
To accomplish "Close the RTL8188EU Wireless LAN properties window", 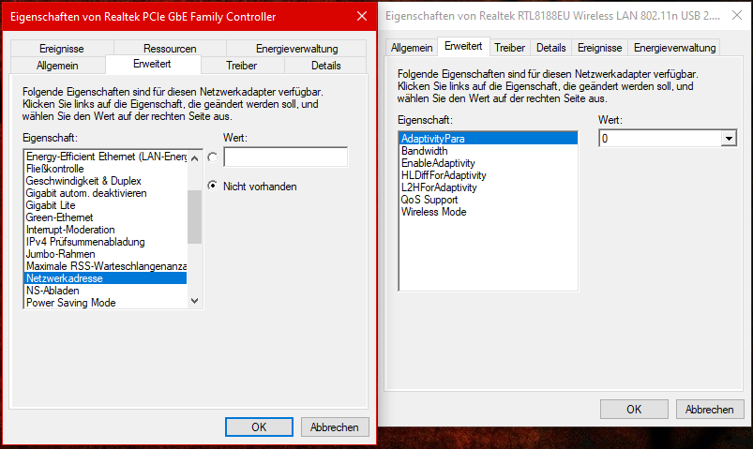I will (x=737, y=16).
